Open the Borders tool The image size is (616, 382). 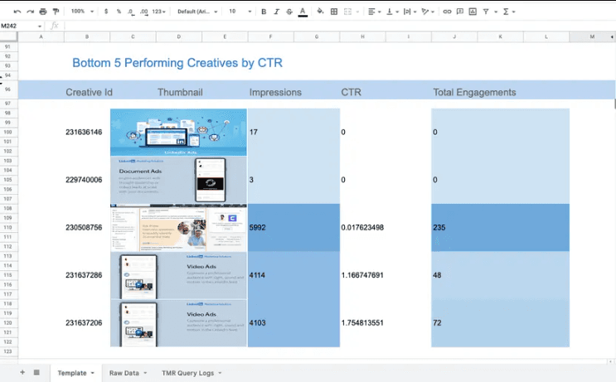[x=334, y=12]
